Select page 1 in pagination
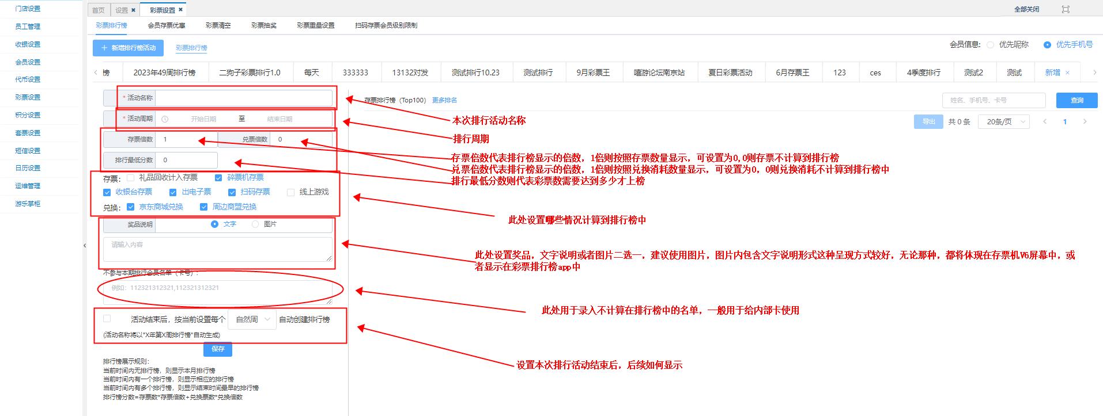1103x416 pixels. point(1065,121)
